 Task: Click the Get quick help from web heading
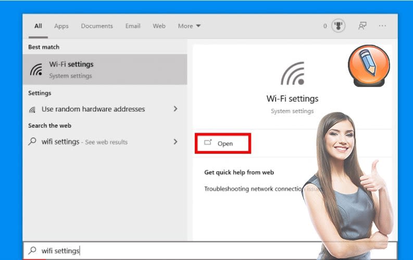point(239,172)
